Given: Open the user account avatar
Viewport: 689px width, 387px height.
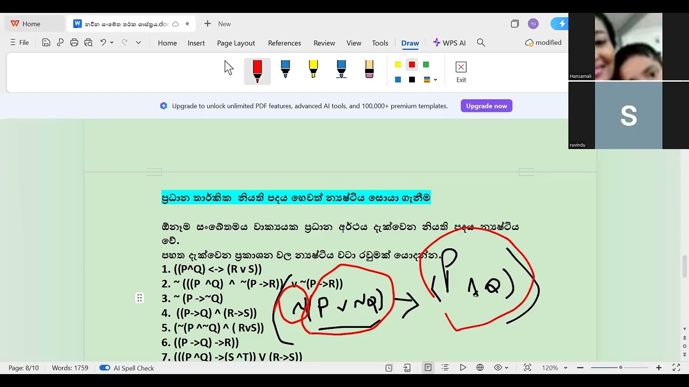Looking at the screenshot, I should 533,24.
